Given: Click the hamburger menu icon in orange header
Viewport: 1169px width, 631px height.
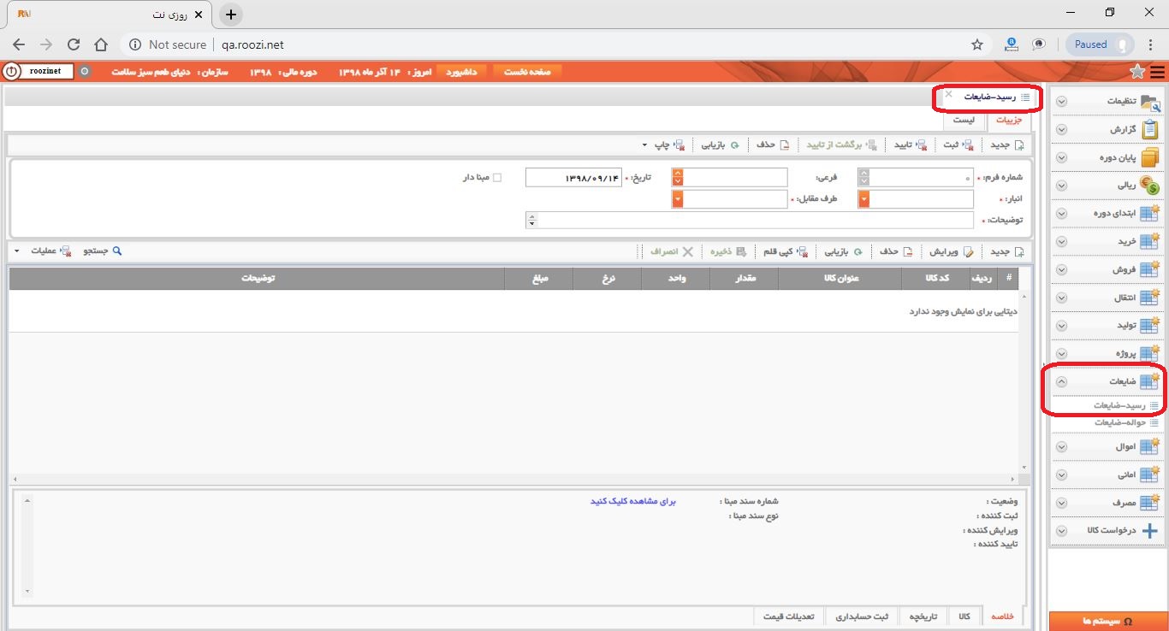Looking at the screenshot, I should [x=1158, y=72].
